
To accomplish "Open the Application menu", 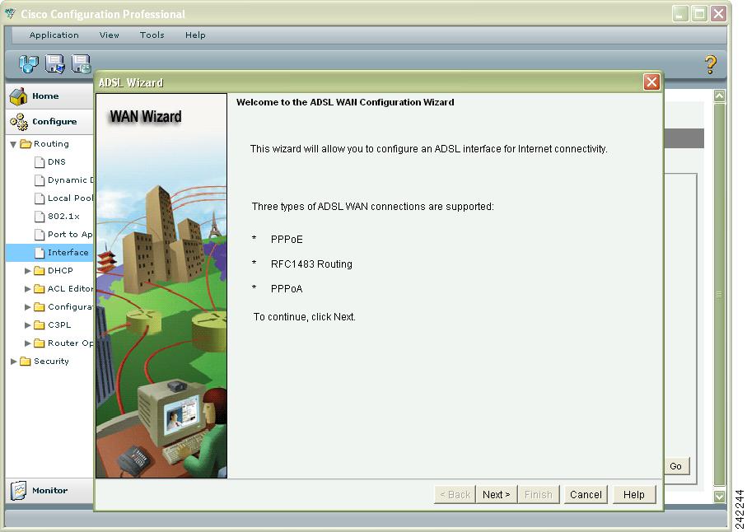I will coord(54,35).
